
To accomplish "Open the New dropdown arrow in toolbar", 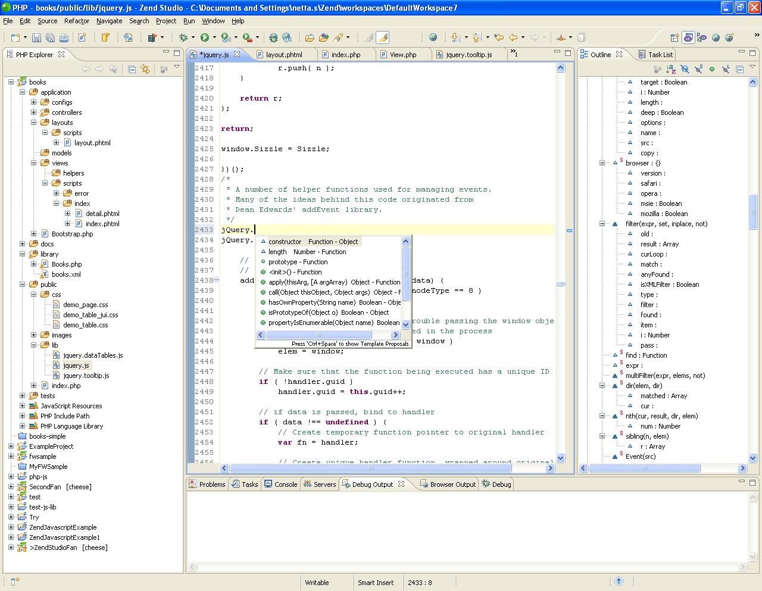I will tap(25, 37).
